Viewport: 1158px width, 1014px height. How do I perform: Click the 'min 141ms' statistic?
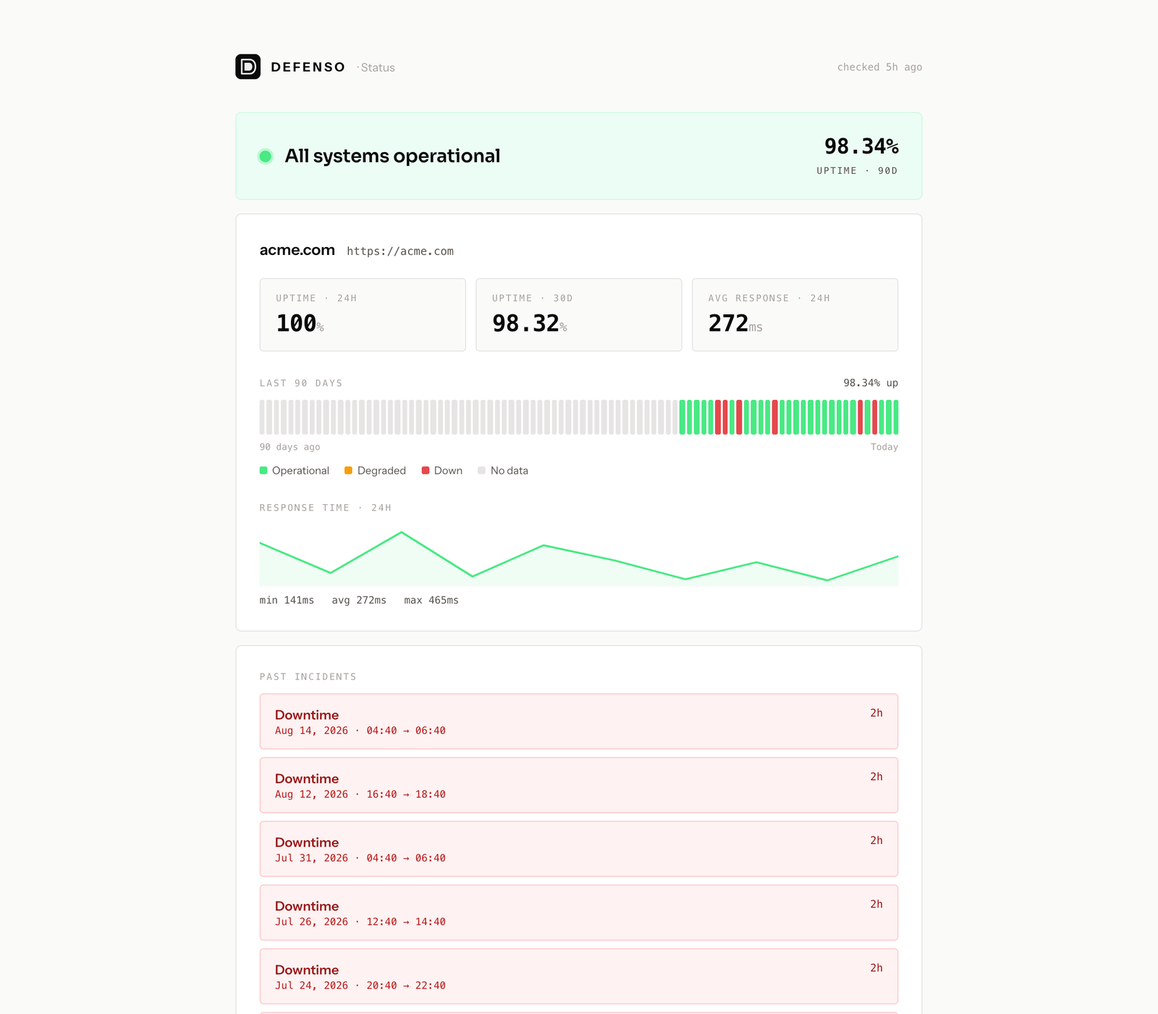[287, 600]
